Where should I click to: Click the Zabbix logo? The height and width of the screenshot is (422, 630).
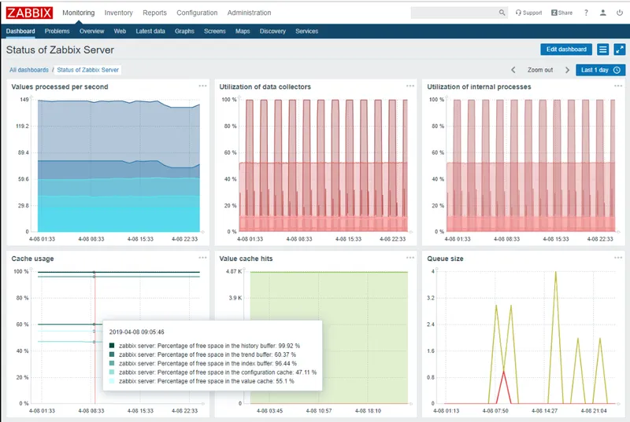[29, 13]
